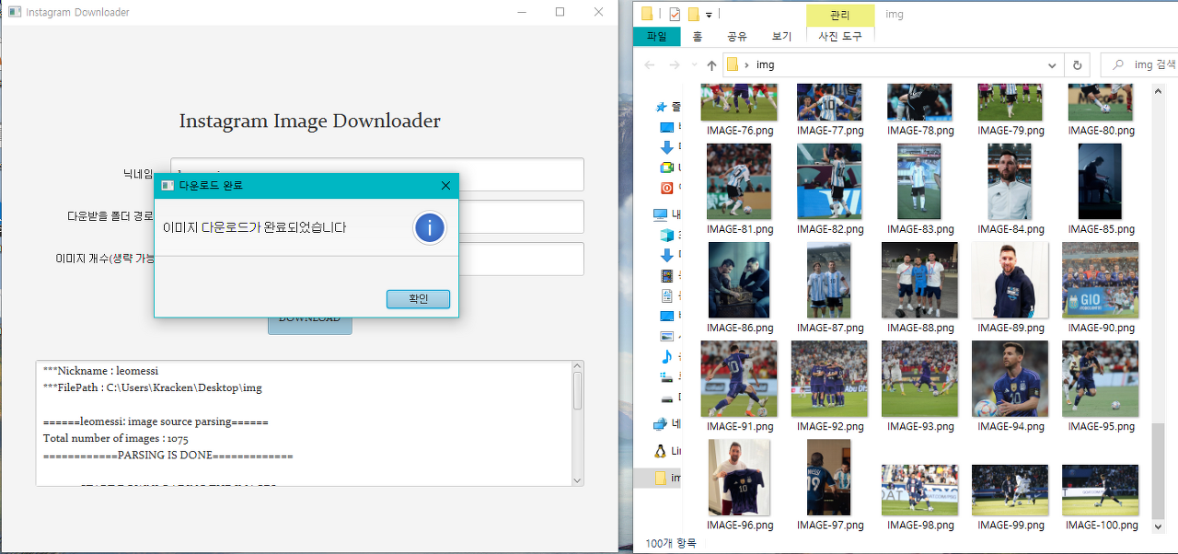Expand the address bar history dropdown
The width and height of the screenshot is (1178, 554).
(1053, 65)
